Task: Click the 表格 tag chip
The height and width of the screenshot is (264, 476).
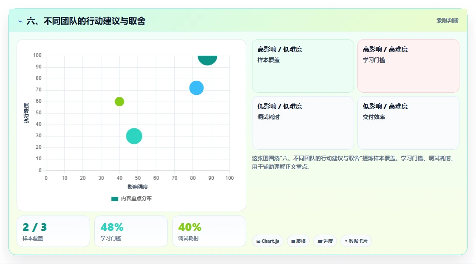Action: (x=298, y=241)
